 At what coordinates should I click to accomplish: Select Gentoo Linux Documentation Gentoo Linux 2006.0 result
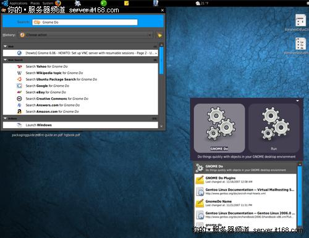click(x=245, y=215)
